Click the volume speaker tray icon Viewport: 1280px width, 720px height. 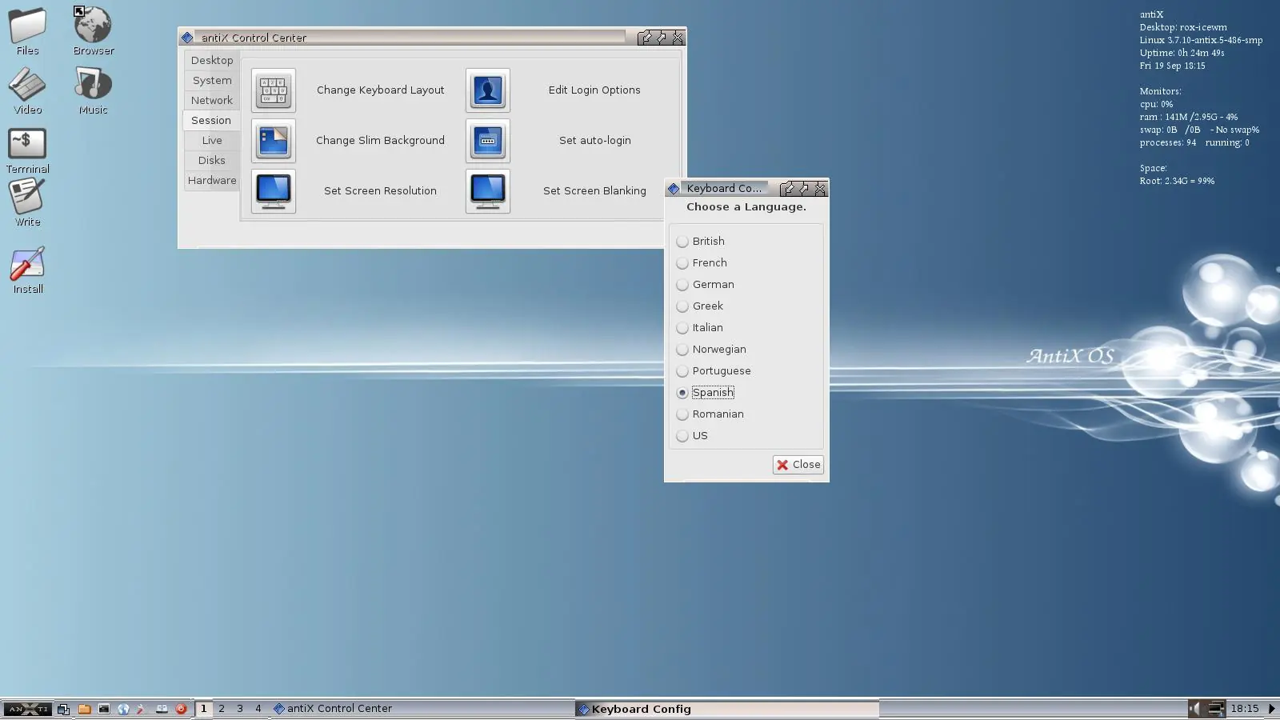pos(1195,709)
